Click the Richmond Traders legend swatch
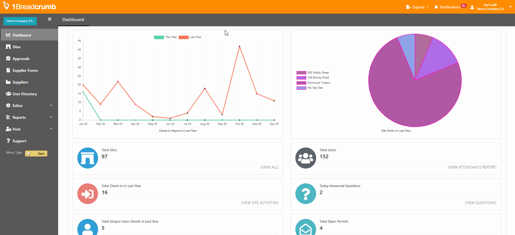 (301, 83)
